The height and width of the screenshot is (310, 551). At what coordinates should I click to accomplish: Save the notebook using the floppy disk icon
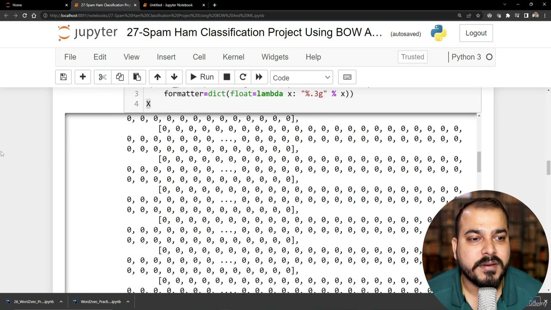coord(63,77)
